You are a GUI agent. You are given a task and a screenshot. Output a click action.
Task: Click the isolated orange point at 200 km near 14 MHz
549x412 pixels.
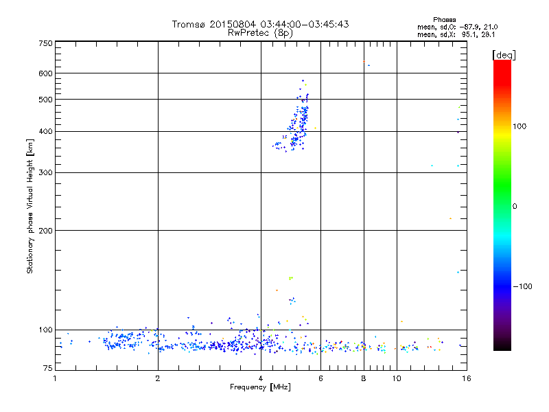click(x=451, y=218)
